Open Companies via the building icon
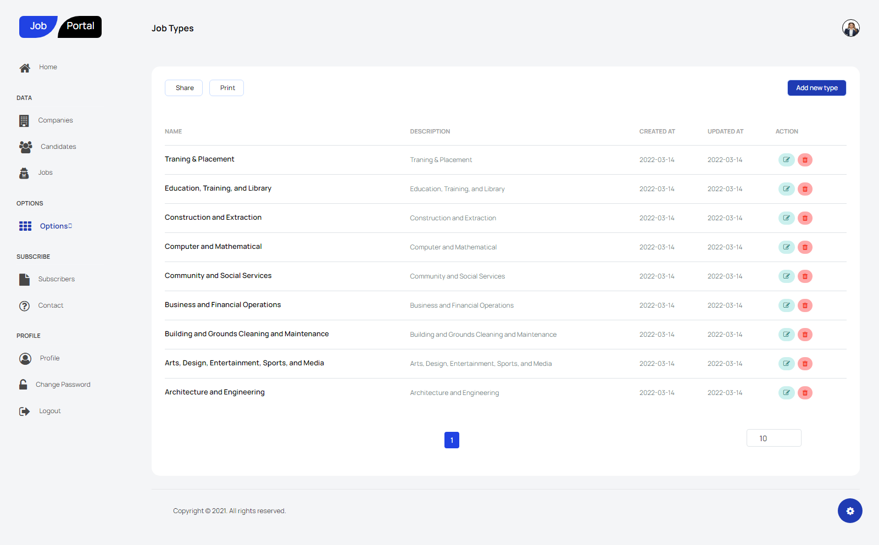Viewport: 879px width, 545px height. pyautogui.click(x=25, y=120)
